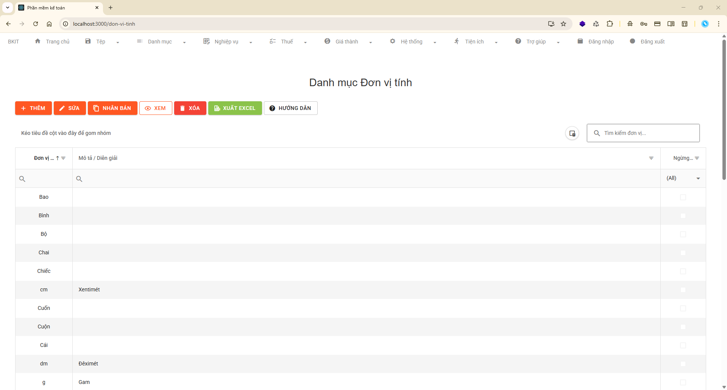The width and height of the screenshot is (727, 390).
Task: Click the XÓA button
Action: pyautogui.click(x=190, y=108)
